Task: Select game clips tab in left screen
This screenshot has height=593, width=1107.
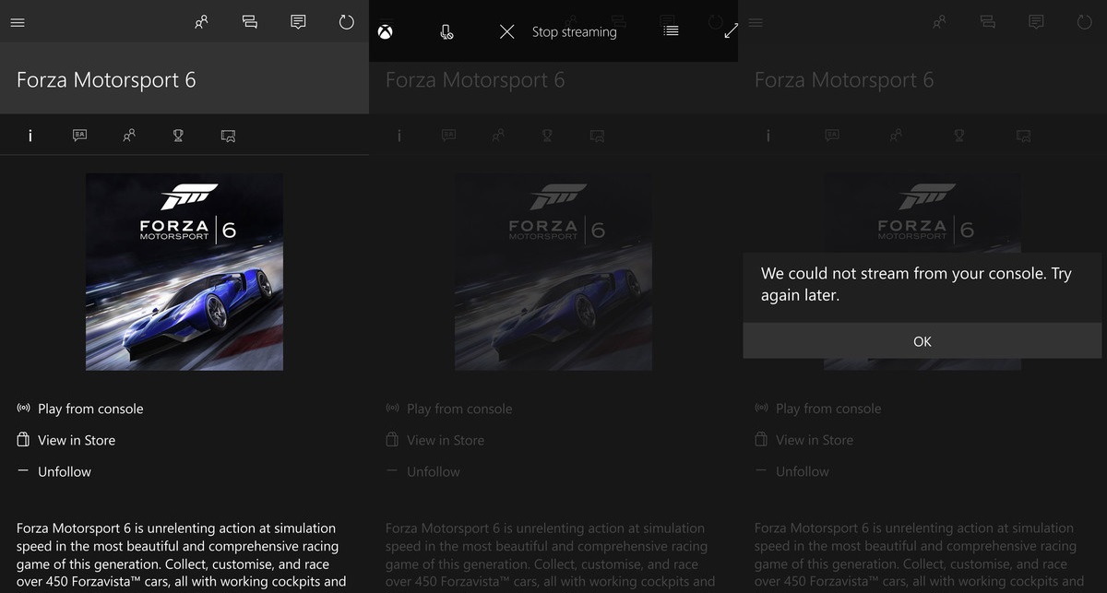Action: point(228,136)
